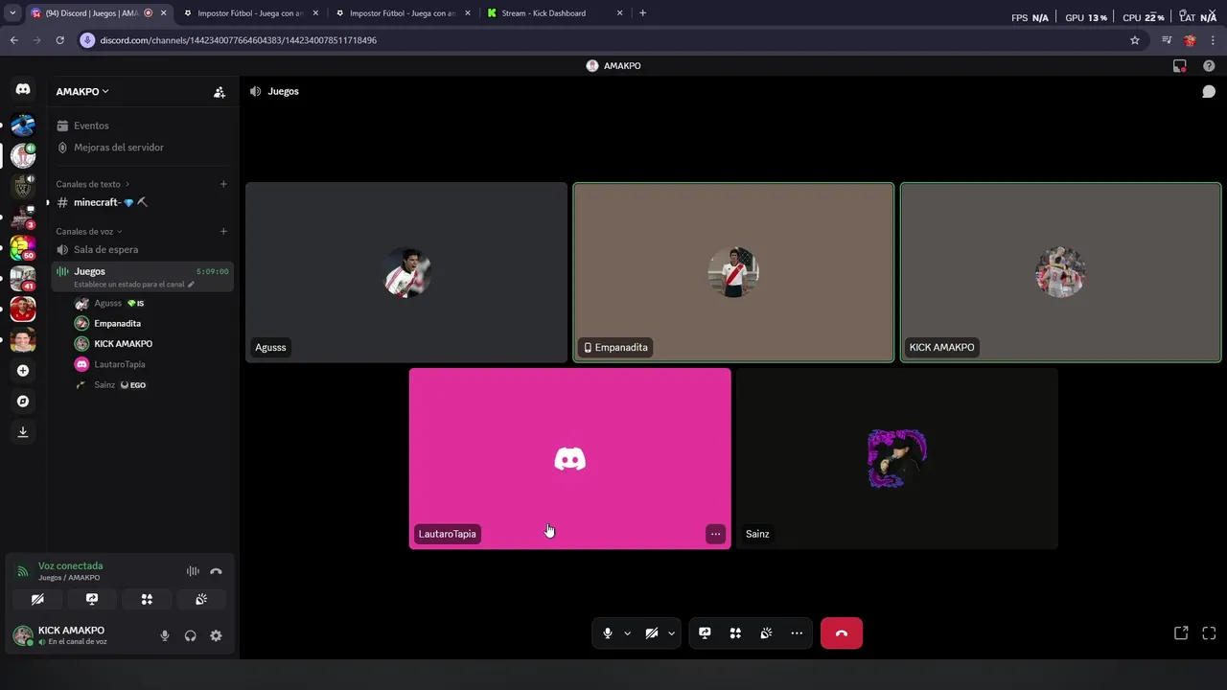This screenshot has height=690, width=1227.
Task: Select Sainz in the voice member list
Action: point(153,385)
